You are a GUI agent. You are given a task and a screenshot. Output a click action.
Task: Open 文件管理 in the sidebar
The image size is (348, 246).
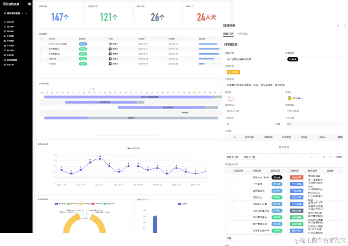[x=10, y=46]
